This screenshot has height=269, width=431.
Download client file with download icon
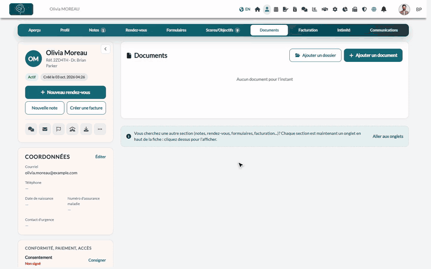[86, 129]
